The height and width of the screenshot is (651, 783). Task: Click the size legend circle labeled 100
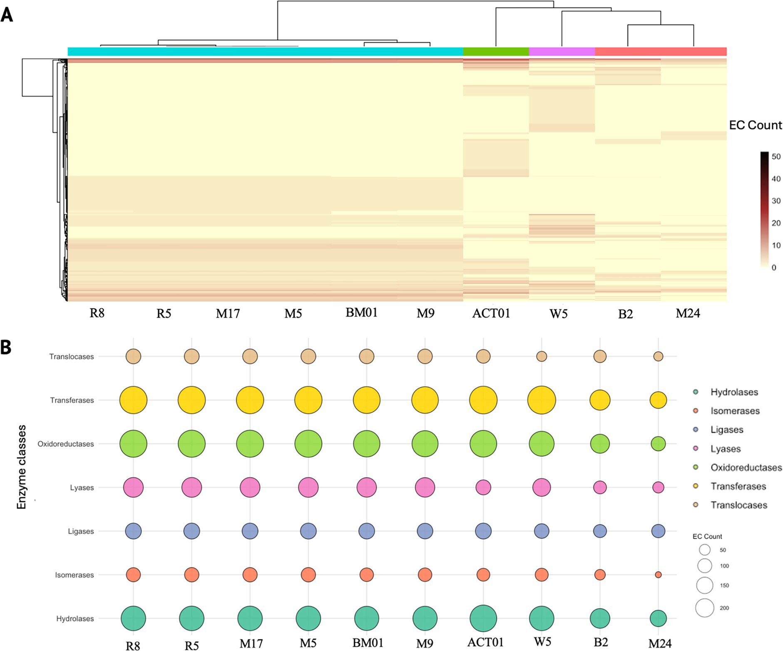[705, 566]
